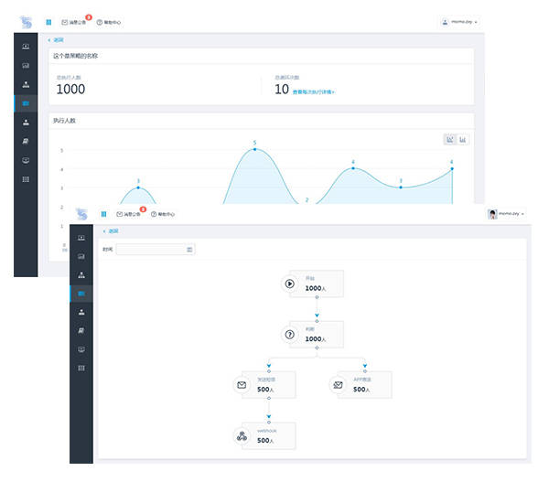Click the chart peak data point labeled 5
The height and width of the screenshot is (482, 549).
tap(254, 148)
